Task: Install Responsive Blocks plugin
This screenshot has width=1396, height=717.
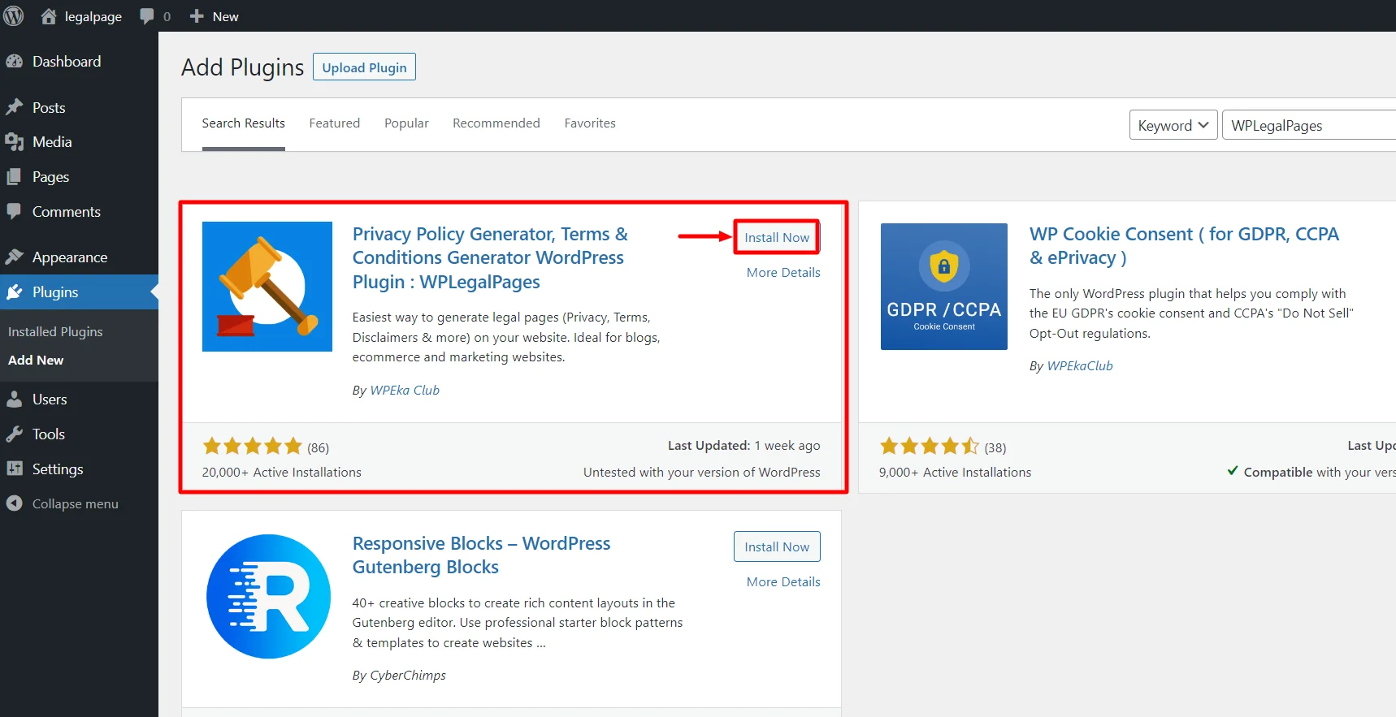Action: [x=777, y=546]
